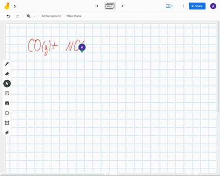220x176 pixels.
Task: Click the vertical scrollbar on right
Action: (219, 66)
